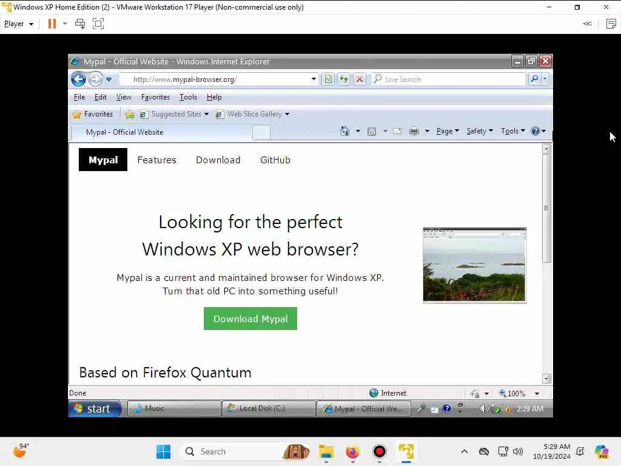The height and width of the screenshot is (466, 621).
Task: Expand the Home button dropdown arrow
Action: tap(358, 131)
